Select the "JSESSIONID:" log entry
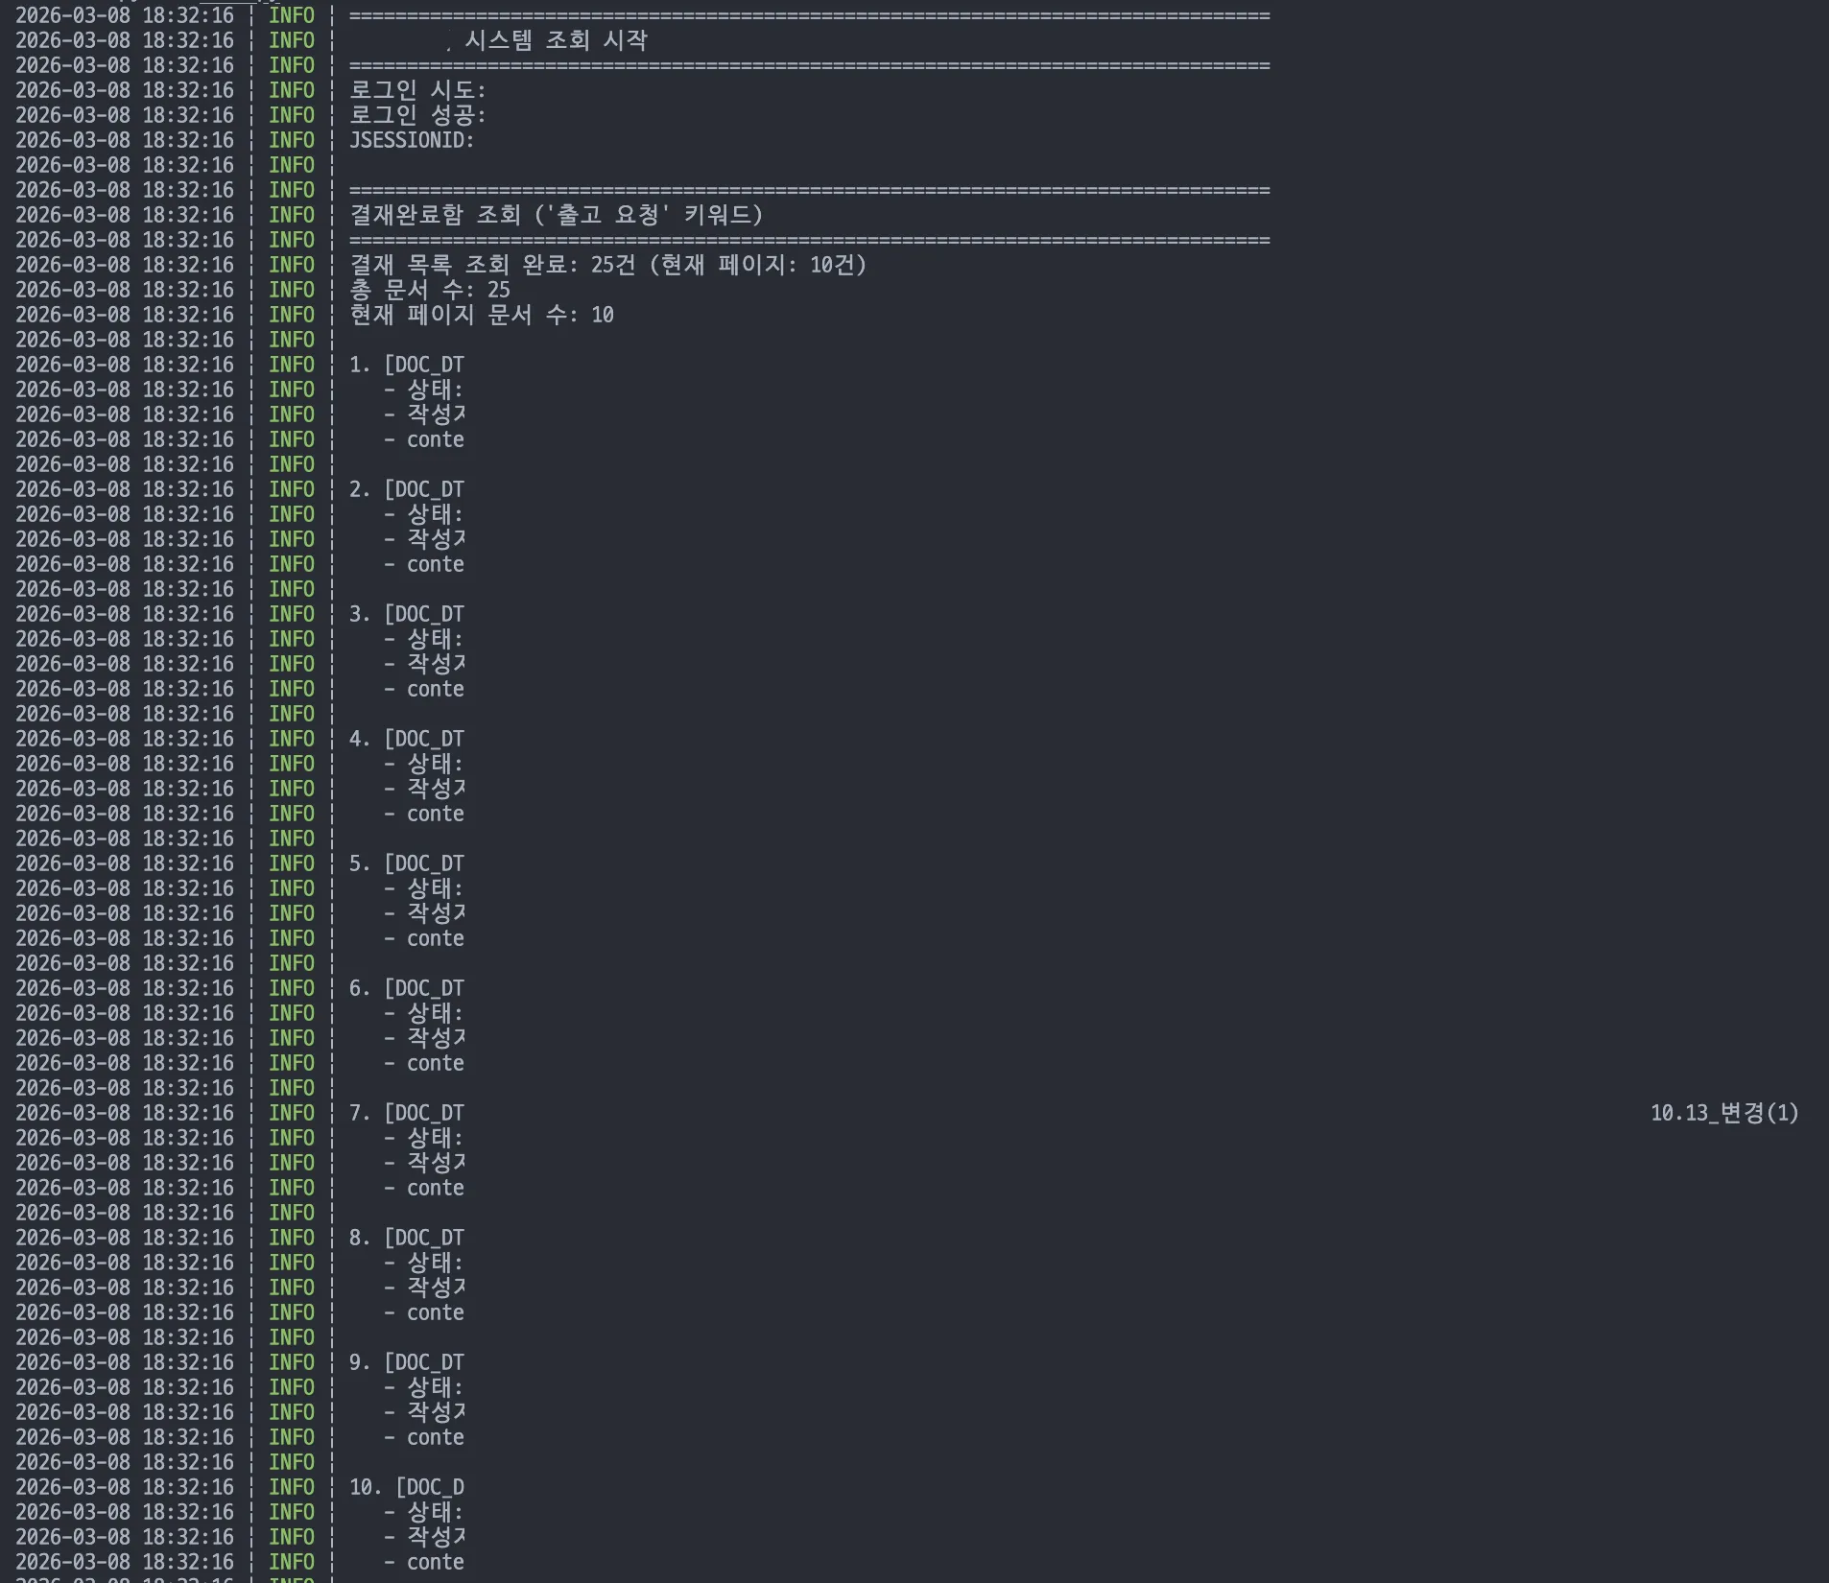 pyautogui.click(x=413, y=140)
